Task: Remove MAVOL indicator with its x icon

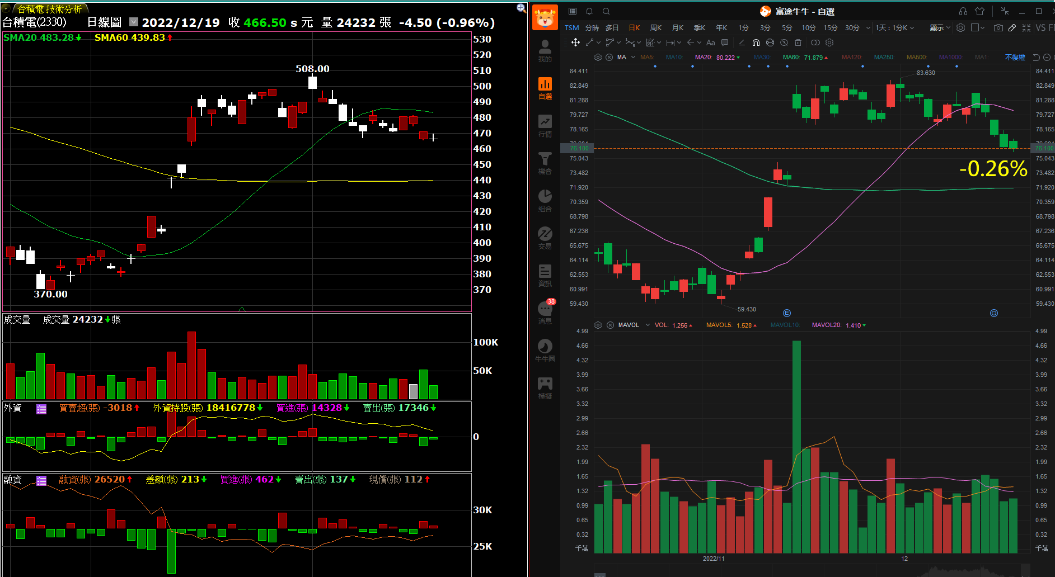Action: click(x=610, y=325)
